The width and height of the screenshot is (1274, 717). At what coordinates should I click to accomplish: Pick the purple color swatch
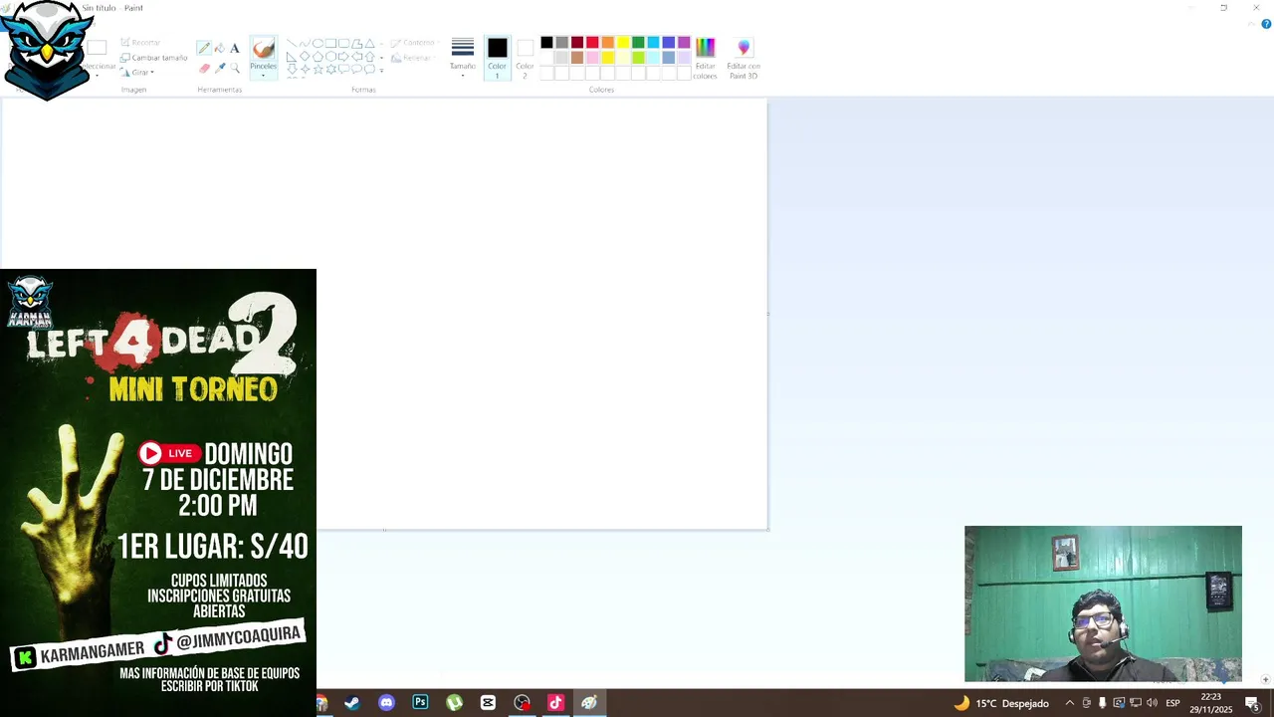pos(684,42)
